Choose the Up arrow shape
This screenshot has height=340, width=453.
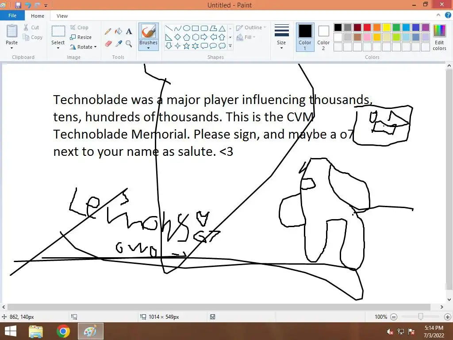222,37
